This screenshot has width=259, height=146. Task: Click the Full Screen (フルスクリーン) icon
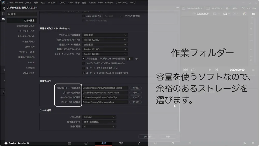tap(208, 8)
